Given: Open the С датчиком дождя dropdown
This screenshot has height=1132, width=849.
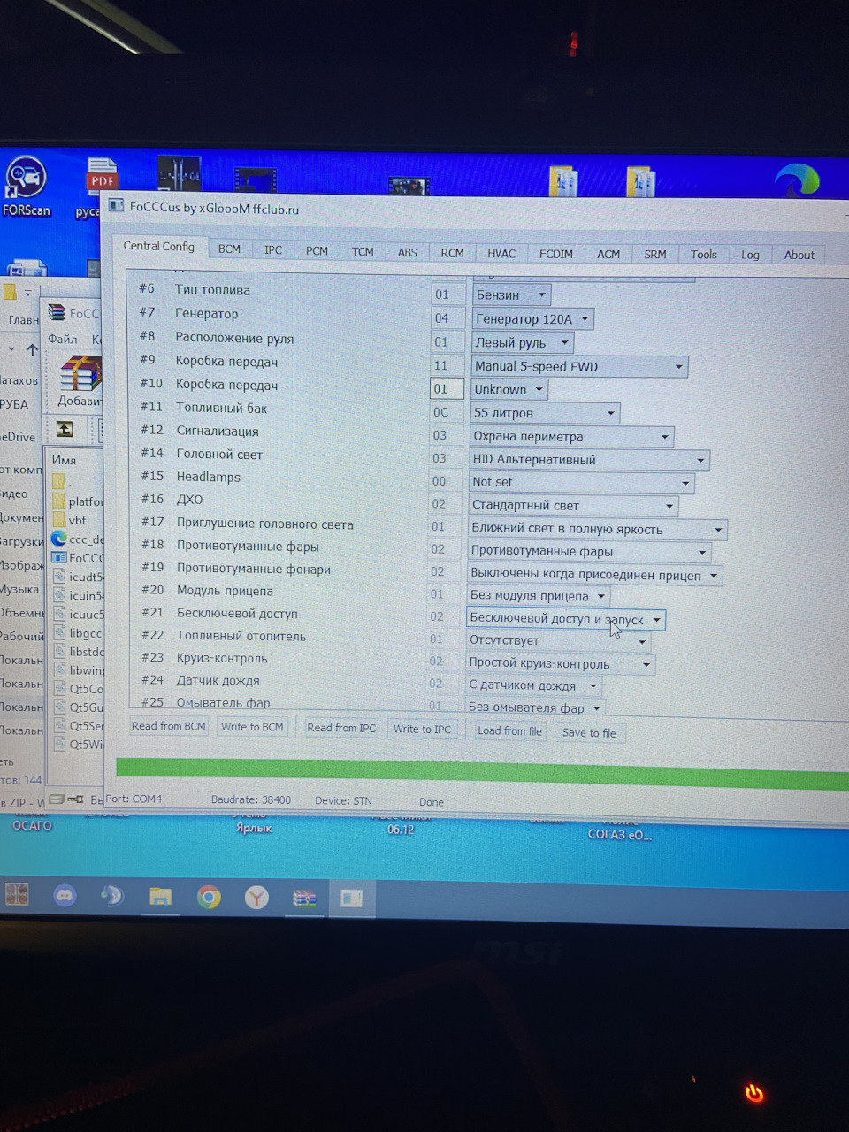Looking at the screenshot, I should point(534,685).
